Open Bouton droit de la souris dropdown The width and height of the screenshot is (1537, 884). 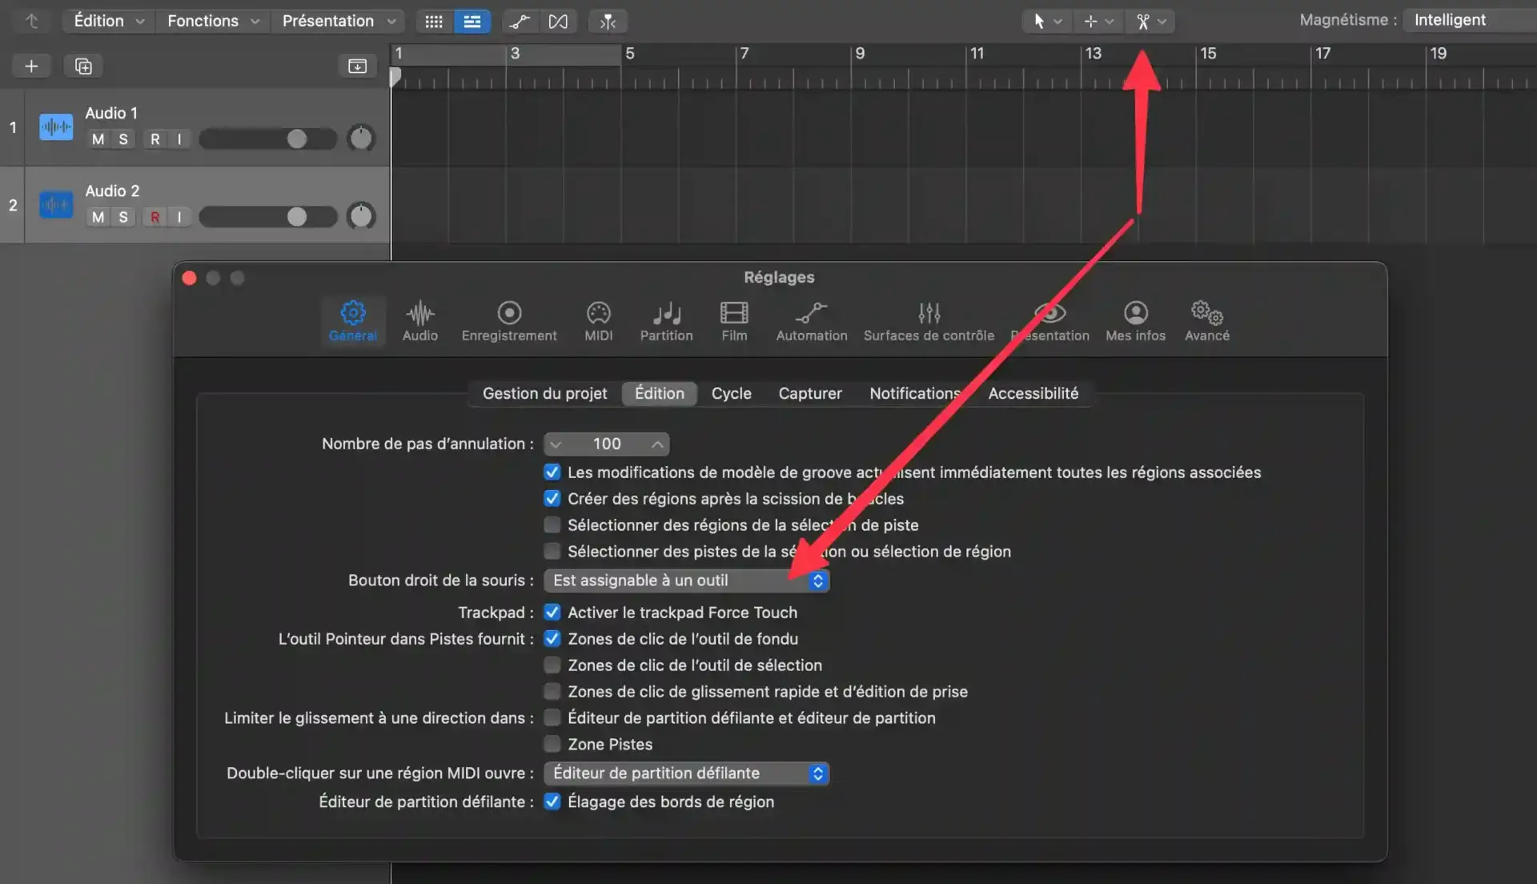pyautogui.click(x=686, y=581)
